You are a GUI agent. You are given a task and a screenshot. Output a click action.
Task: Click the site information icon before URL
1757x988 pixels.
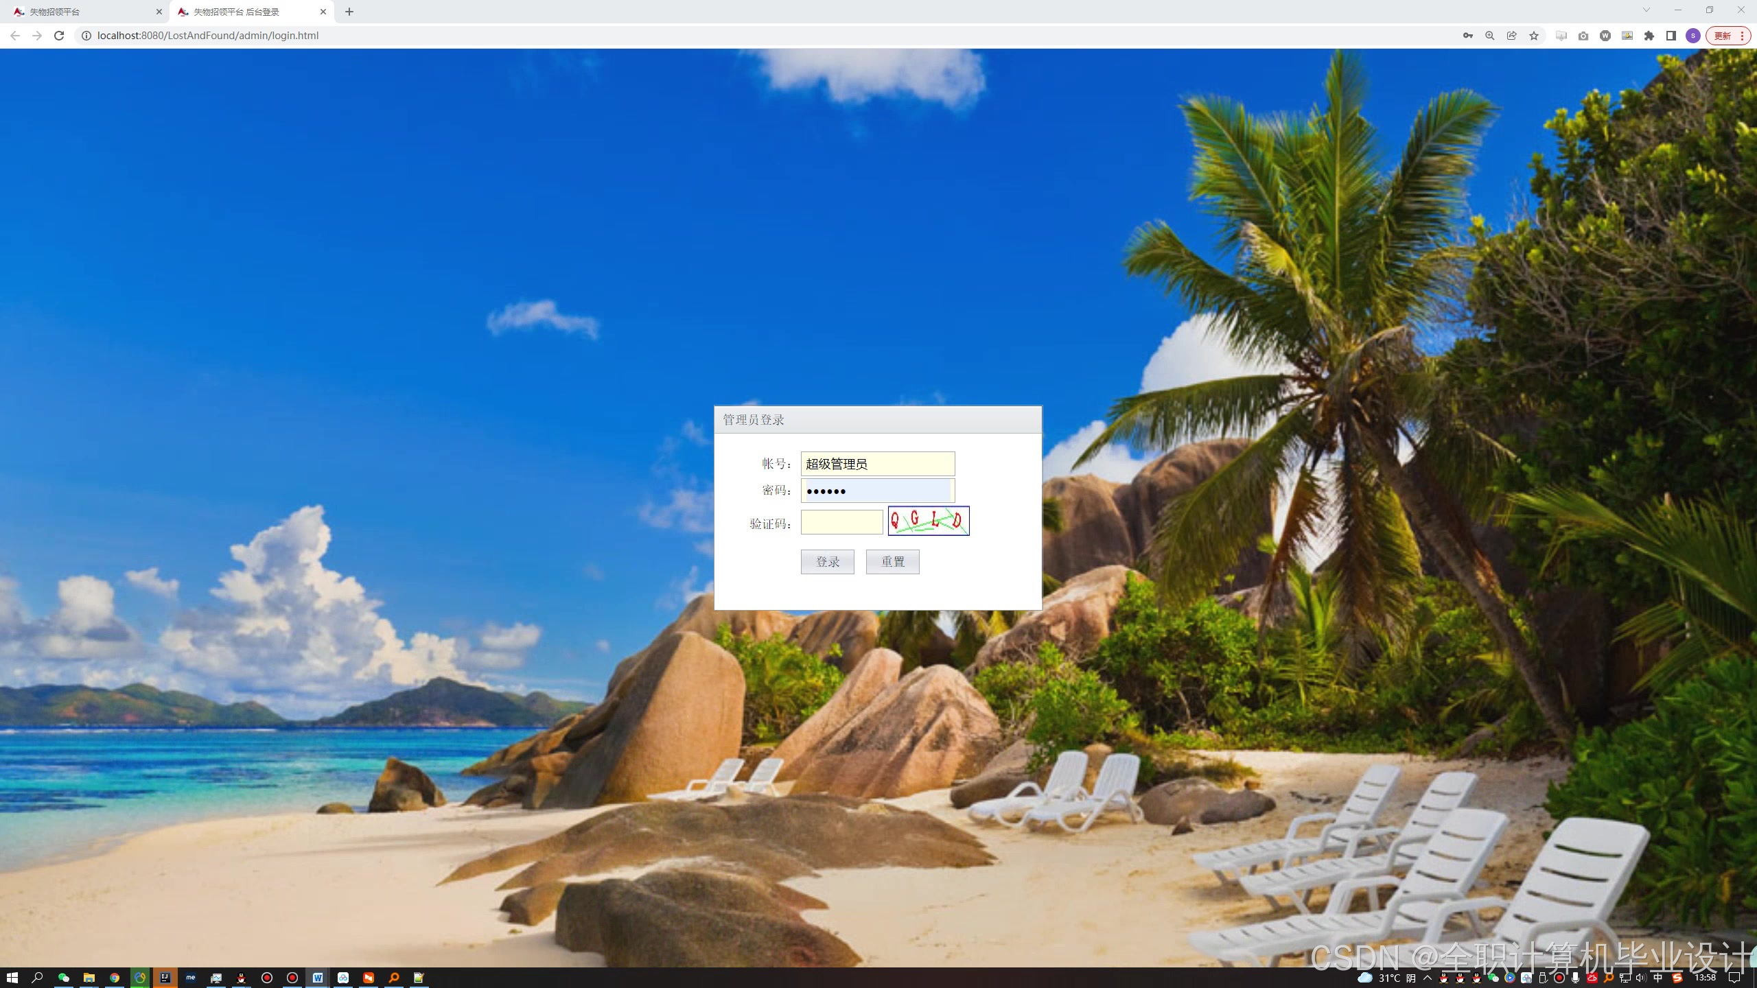pyautogui.click(x=86, y=36)
